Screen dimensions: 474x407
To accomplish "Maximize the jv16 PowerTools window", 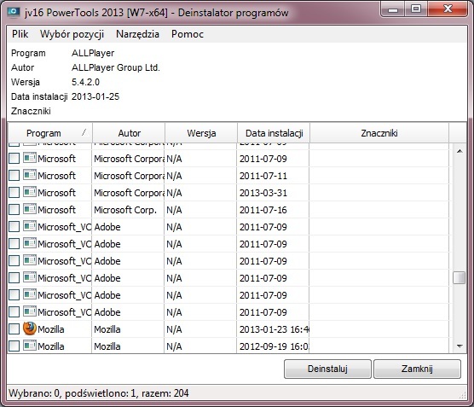I will [416, 9].
